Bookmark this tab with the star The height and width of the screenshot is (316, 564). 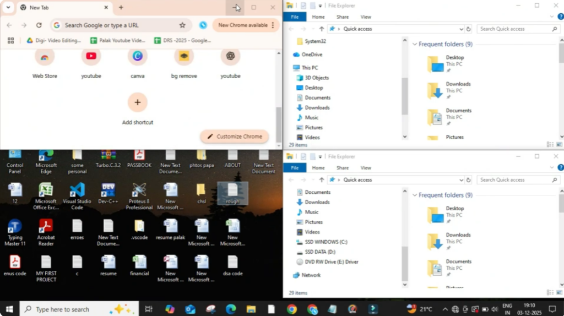[182, 25]
